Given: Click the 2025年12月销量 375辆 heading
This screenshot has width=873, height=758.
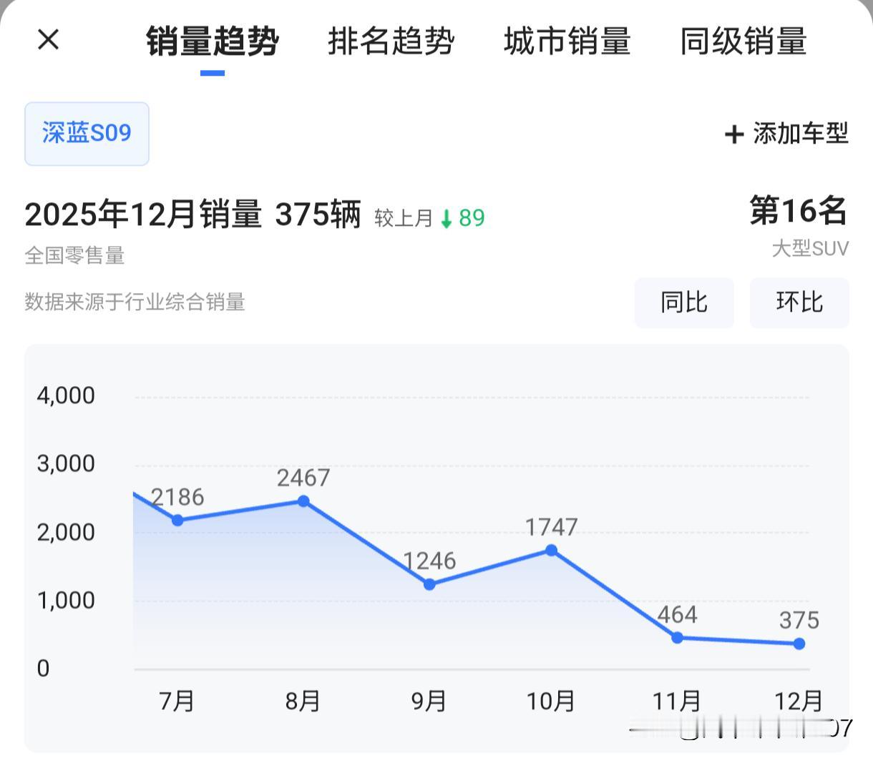Looking at the screenshot, I should [193, 214].
